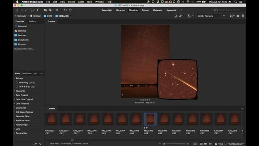Open the Sort by Filename dropdown
Screen dimensions: 259x146
[x=209, y=16]
